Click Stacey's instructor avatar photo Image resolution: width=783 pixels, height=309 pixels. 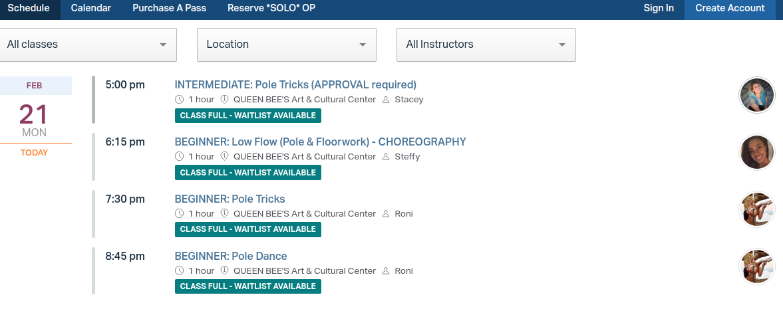757,95
